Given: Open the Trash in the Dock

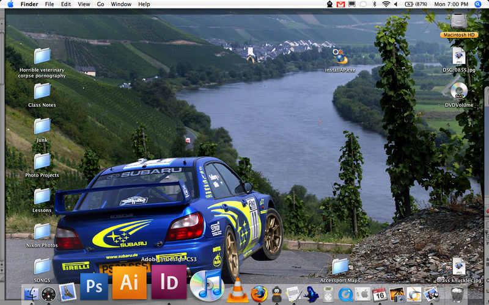Looking at the screenshot, I should pyautogui.click(x=457, y=294).
